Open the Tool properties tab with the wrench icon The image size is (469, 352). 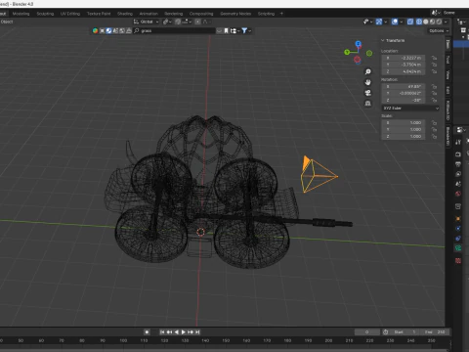458,142
